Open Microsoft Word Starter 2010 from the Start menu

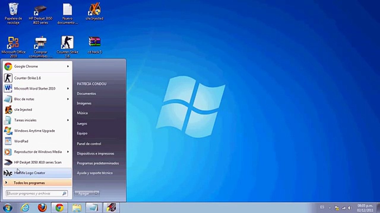tap(37, 88)
